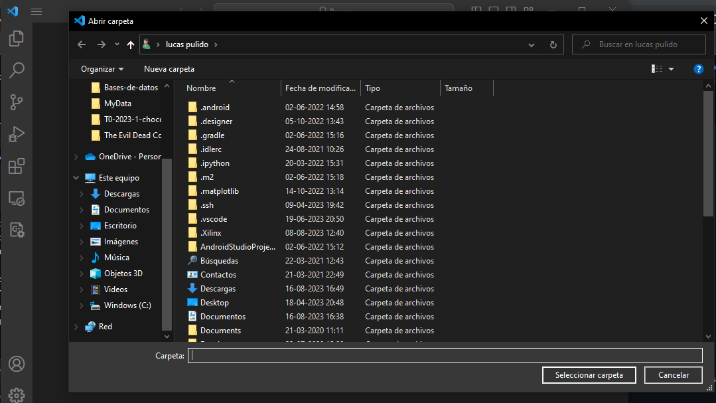Open the Run and Debug view
The image size is (716, 403).
coord(17,133)
